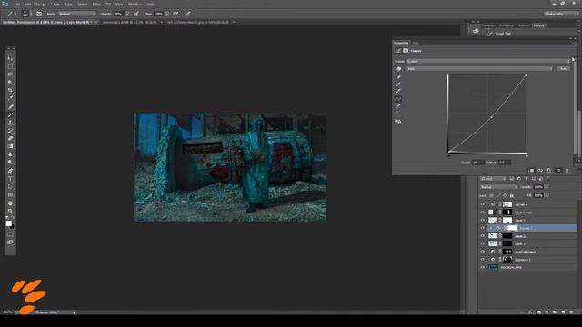The height and width of the screenshot is (327, 582).
Task: Choose draw curve pencil mode icon
Action: pos(398,106)
